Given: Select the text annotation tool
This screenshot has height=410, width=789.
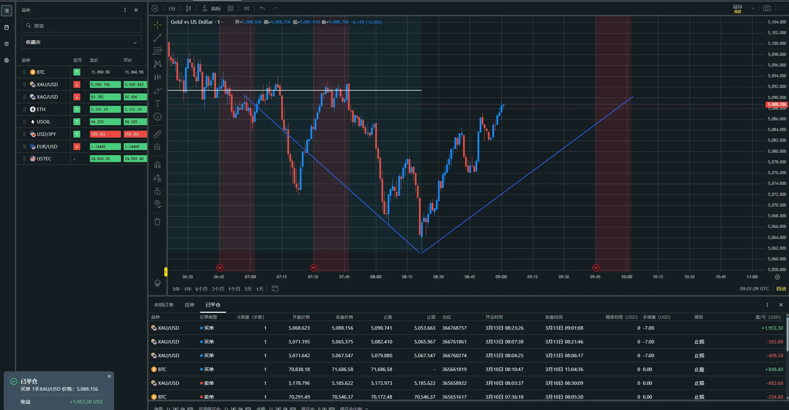Looking at the screenshot, I should tap(157, 103).
